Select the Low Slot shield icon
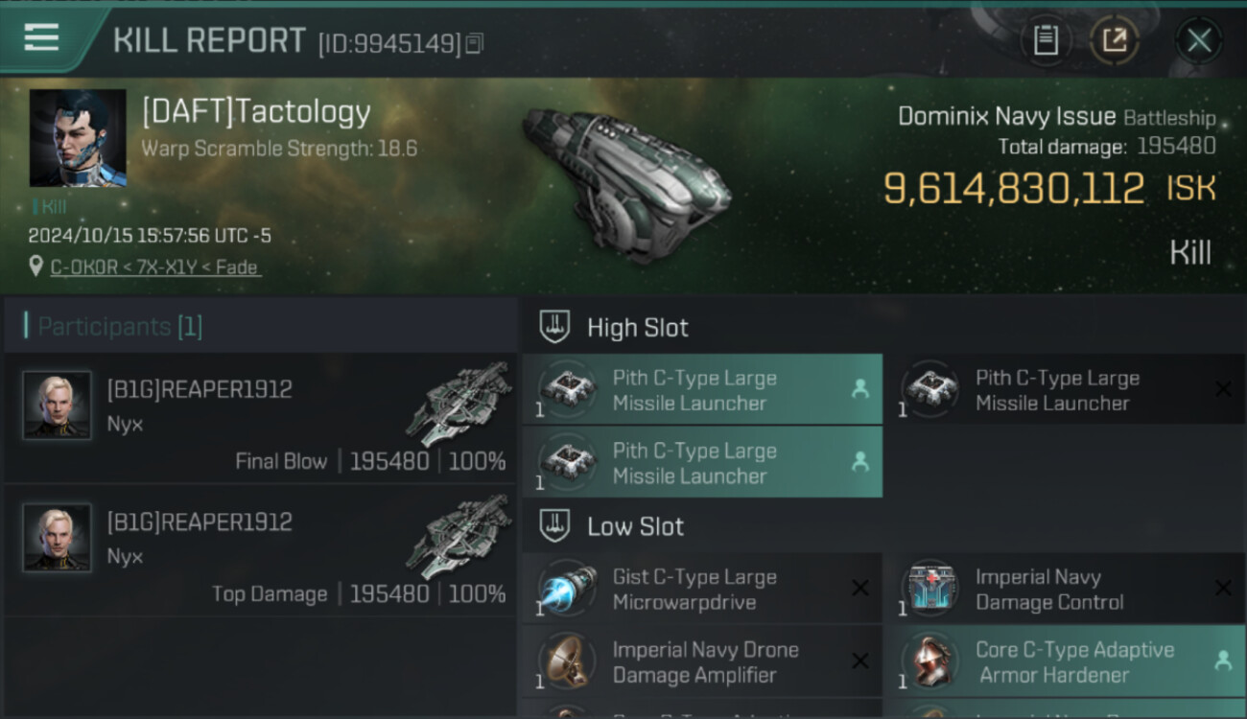1247x719 pixels. (x=554, y=525)
